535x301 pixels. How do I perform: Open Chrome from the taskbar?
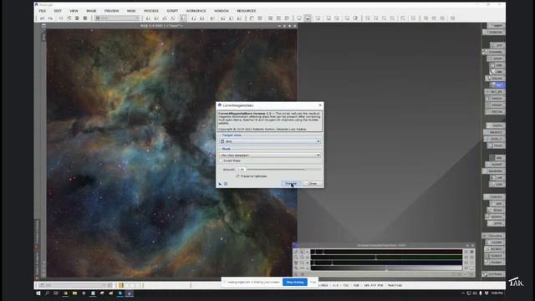pyautogui.click(x=65, y=293)
